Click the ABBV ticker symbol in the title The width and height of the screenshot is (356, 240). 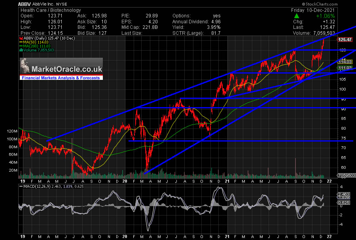pos(25,4)
